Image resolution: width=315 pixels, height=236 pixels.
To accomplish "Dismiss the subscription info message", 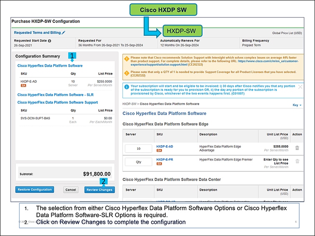I will pyautogui.click(x=300, y=87).
